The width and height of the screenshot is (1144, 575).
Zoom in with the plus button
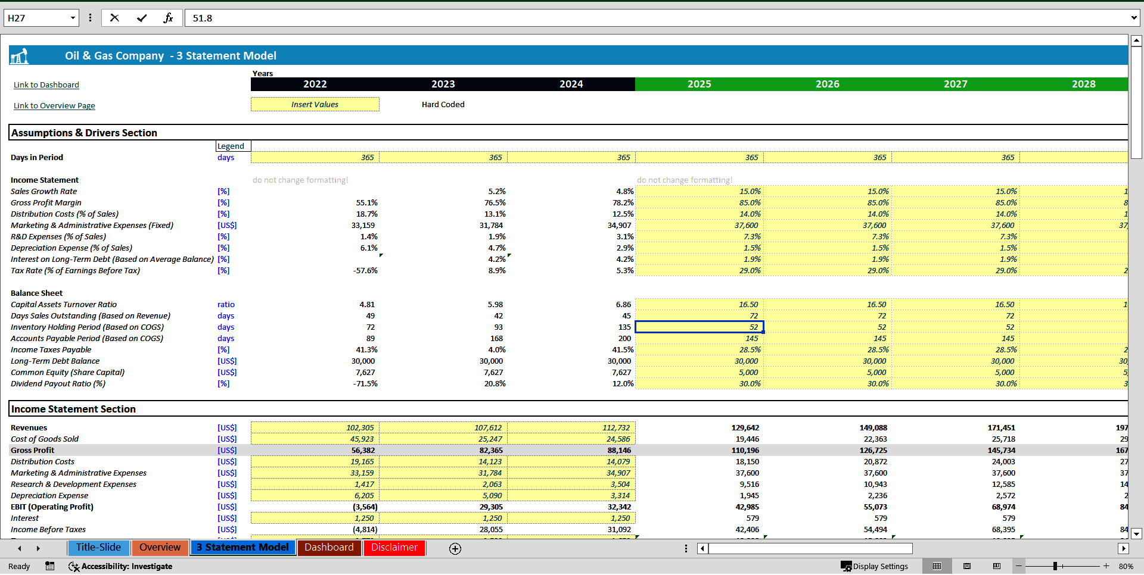[x=1106, y=566]
